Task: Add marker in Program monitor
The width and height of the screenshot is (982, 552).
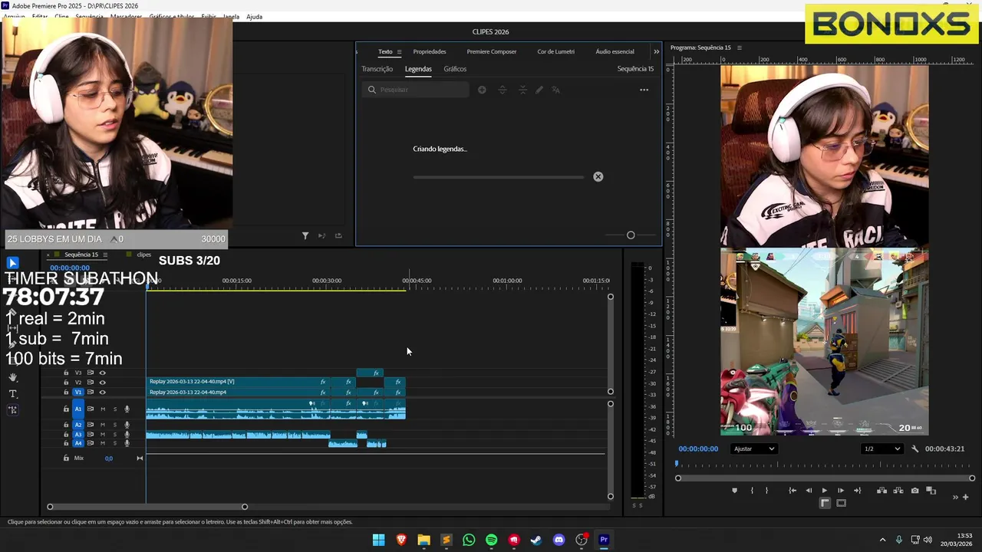Action: [734, 491]
